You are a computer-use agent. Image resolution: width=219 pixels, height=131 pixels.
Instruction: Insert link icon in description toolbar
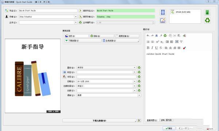click(x=184, y=36)
